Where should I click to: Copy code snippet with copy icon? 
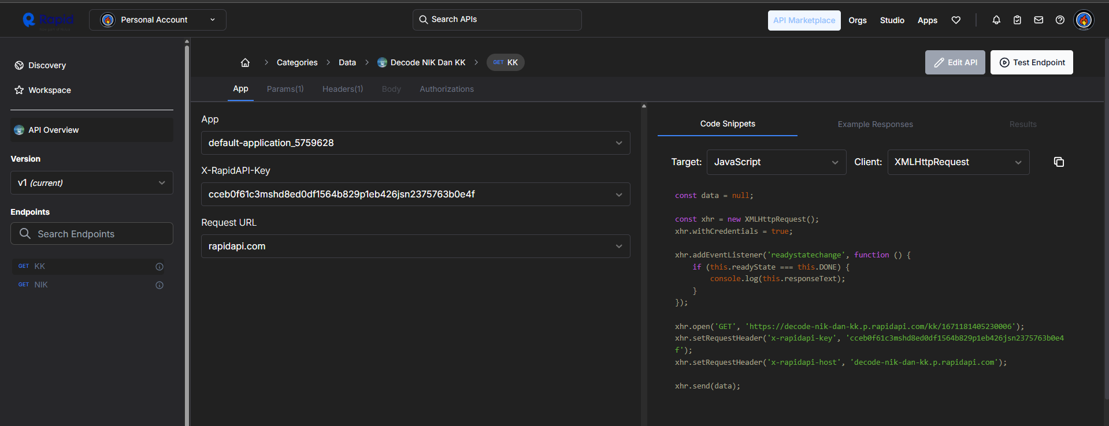click(1059, 162)
